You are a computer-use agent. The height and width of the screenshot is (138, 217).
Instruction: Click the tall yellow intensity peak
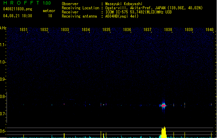pos(164,132)
